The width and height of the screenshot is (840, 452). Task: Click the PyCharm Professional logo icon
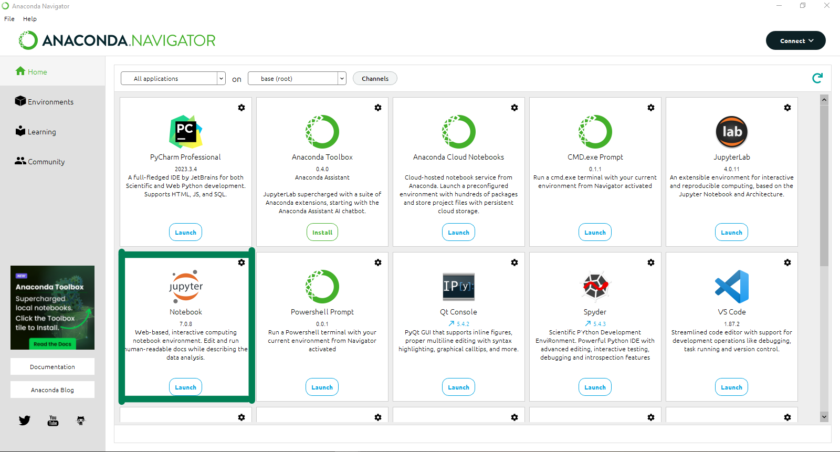(186, 132)
